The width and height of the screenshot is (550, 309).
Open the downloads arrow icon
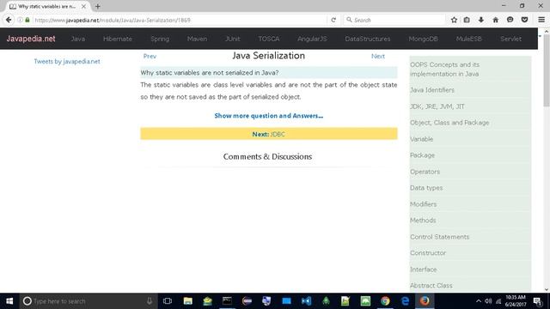(x=481, y=20)
